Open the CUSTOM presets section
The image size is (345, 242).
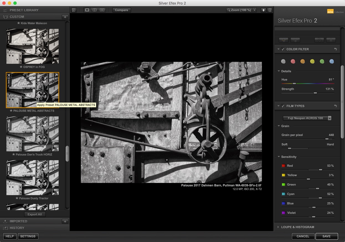[17, 17]
